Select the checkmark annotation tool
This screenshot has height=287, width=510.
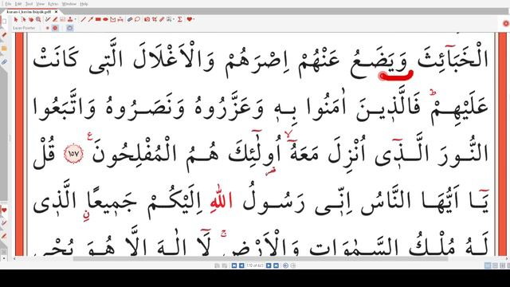click(48, 20)
